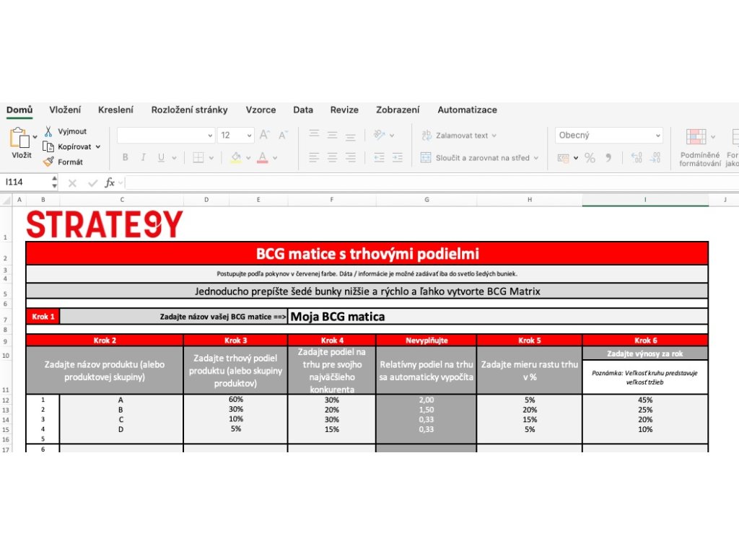
Task: Increase font size with larger A
Action: (264, 135)
